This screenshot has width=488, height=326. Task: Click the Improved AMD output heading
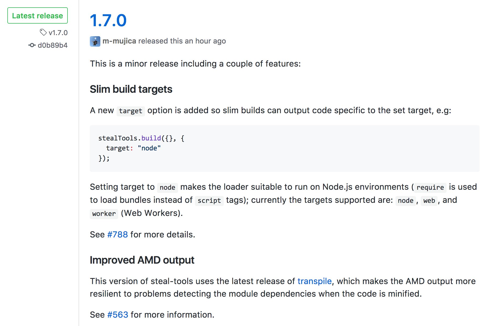coord(142,260)
